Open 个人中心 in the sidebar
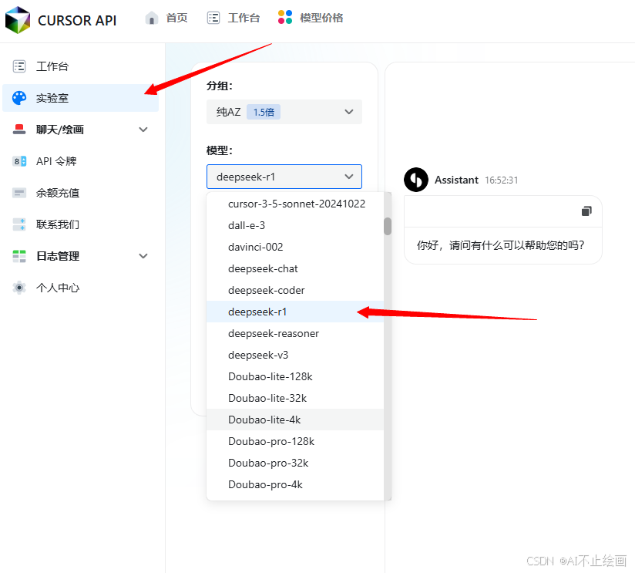Image resolution: width=635 pixels, height=573 pixels. point(81,288)
